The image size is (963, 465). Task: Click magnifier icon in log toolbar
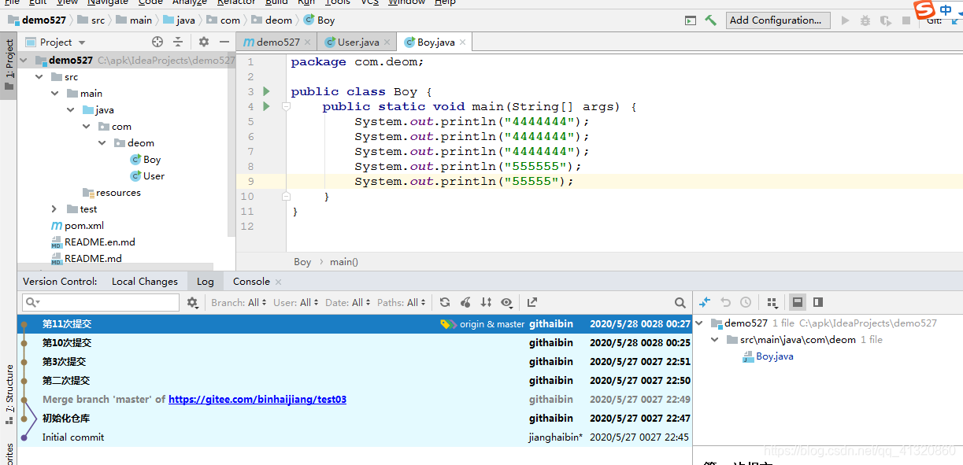[x=680, y=302]
